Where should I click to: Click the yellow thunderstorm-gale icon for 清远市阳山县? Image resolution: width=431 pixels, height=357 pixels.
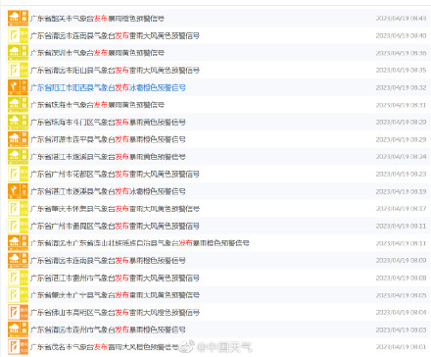pyautogui.click(x=18, y=70)
